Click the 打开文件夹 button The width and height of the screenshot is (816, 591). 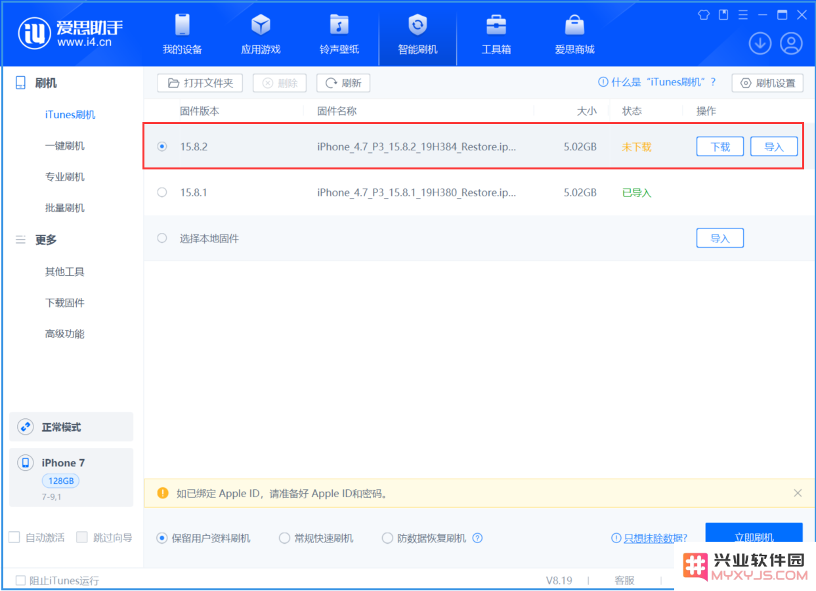tap(200, 83)
